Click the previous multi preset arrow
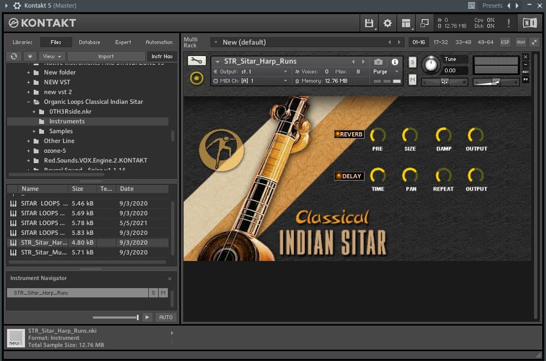This screenshot has height=361, width=546. [390, 42]
